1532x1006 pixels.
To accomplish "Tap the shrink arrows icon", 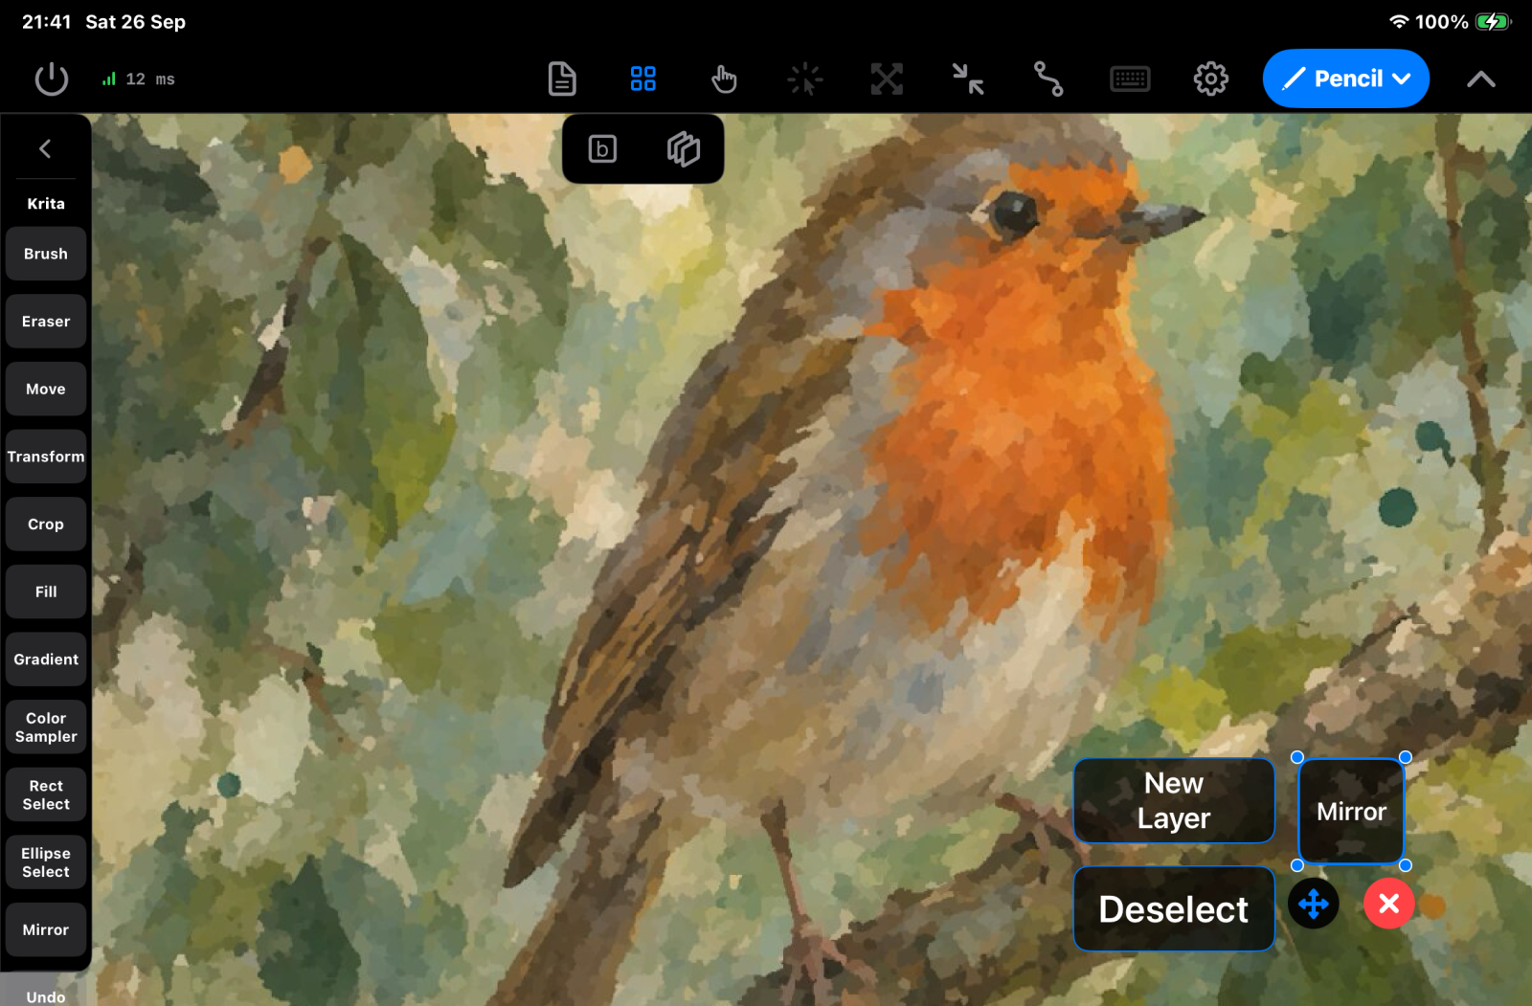I will tap(968, 78).
